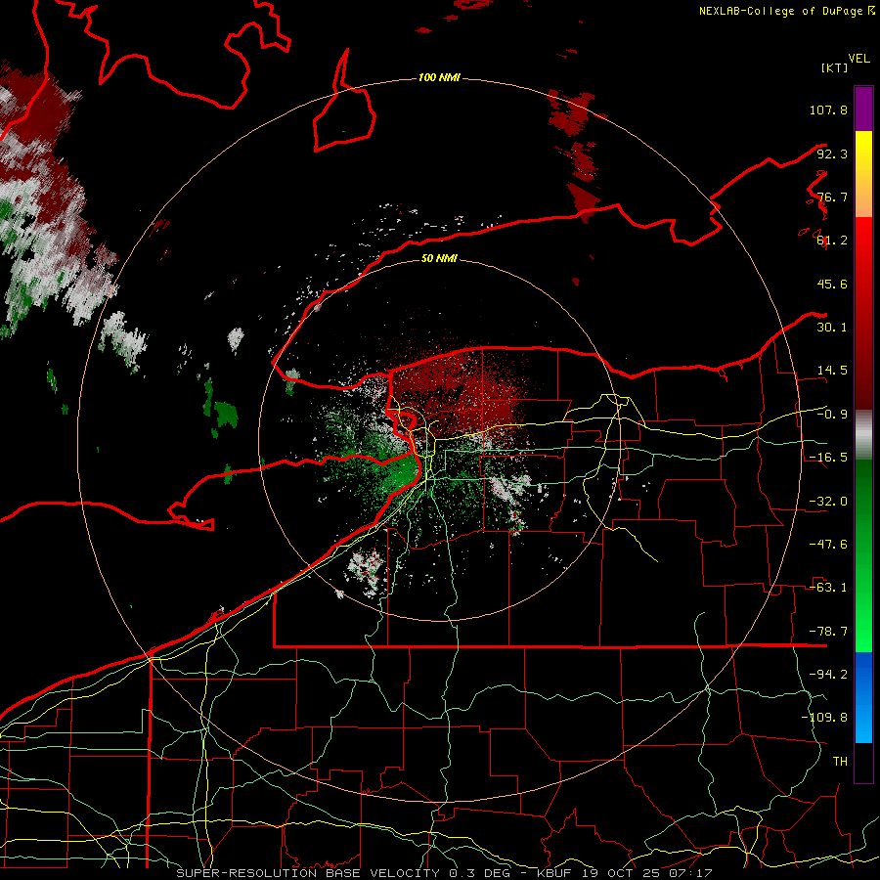
Task: Click the blue segment of the color bar
Action: coord(863,697)
